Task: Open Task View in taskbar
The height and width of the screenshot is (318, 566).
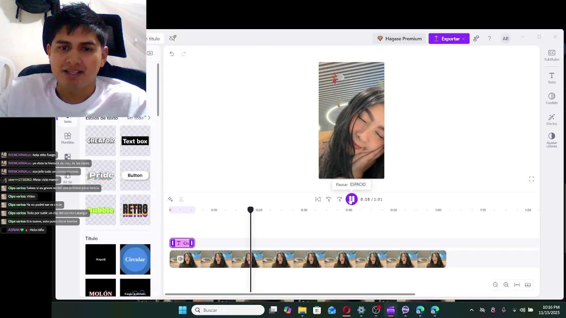Action: (x=273, y=310)
